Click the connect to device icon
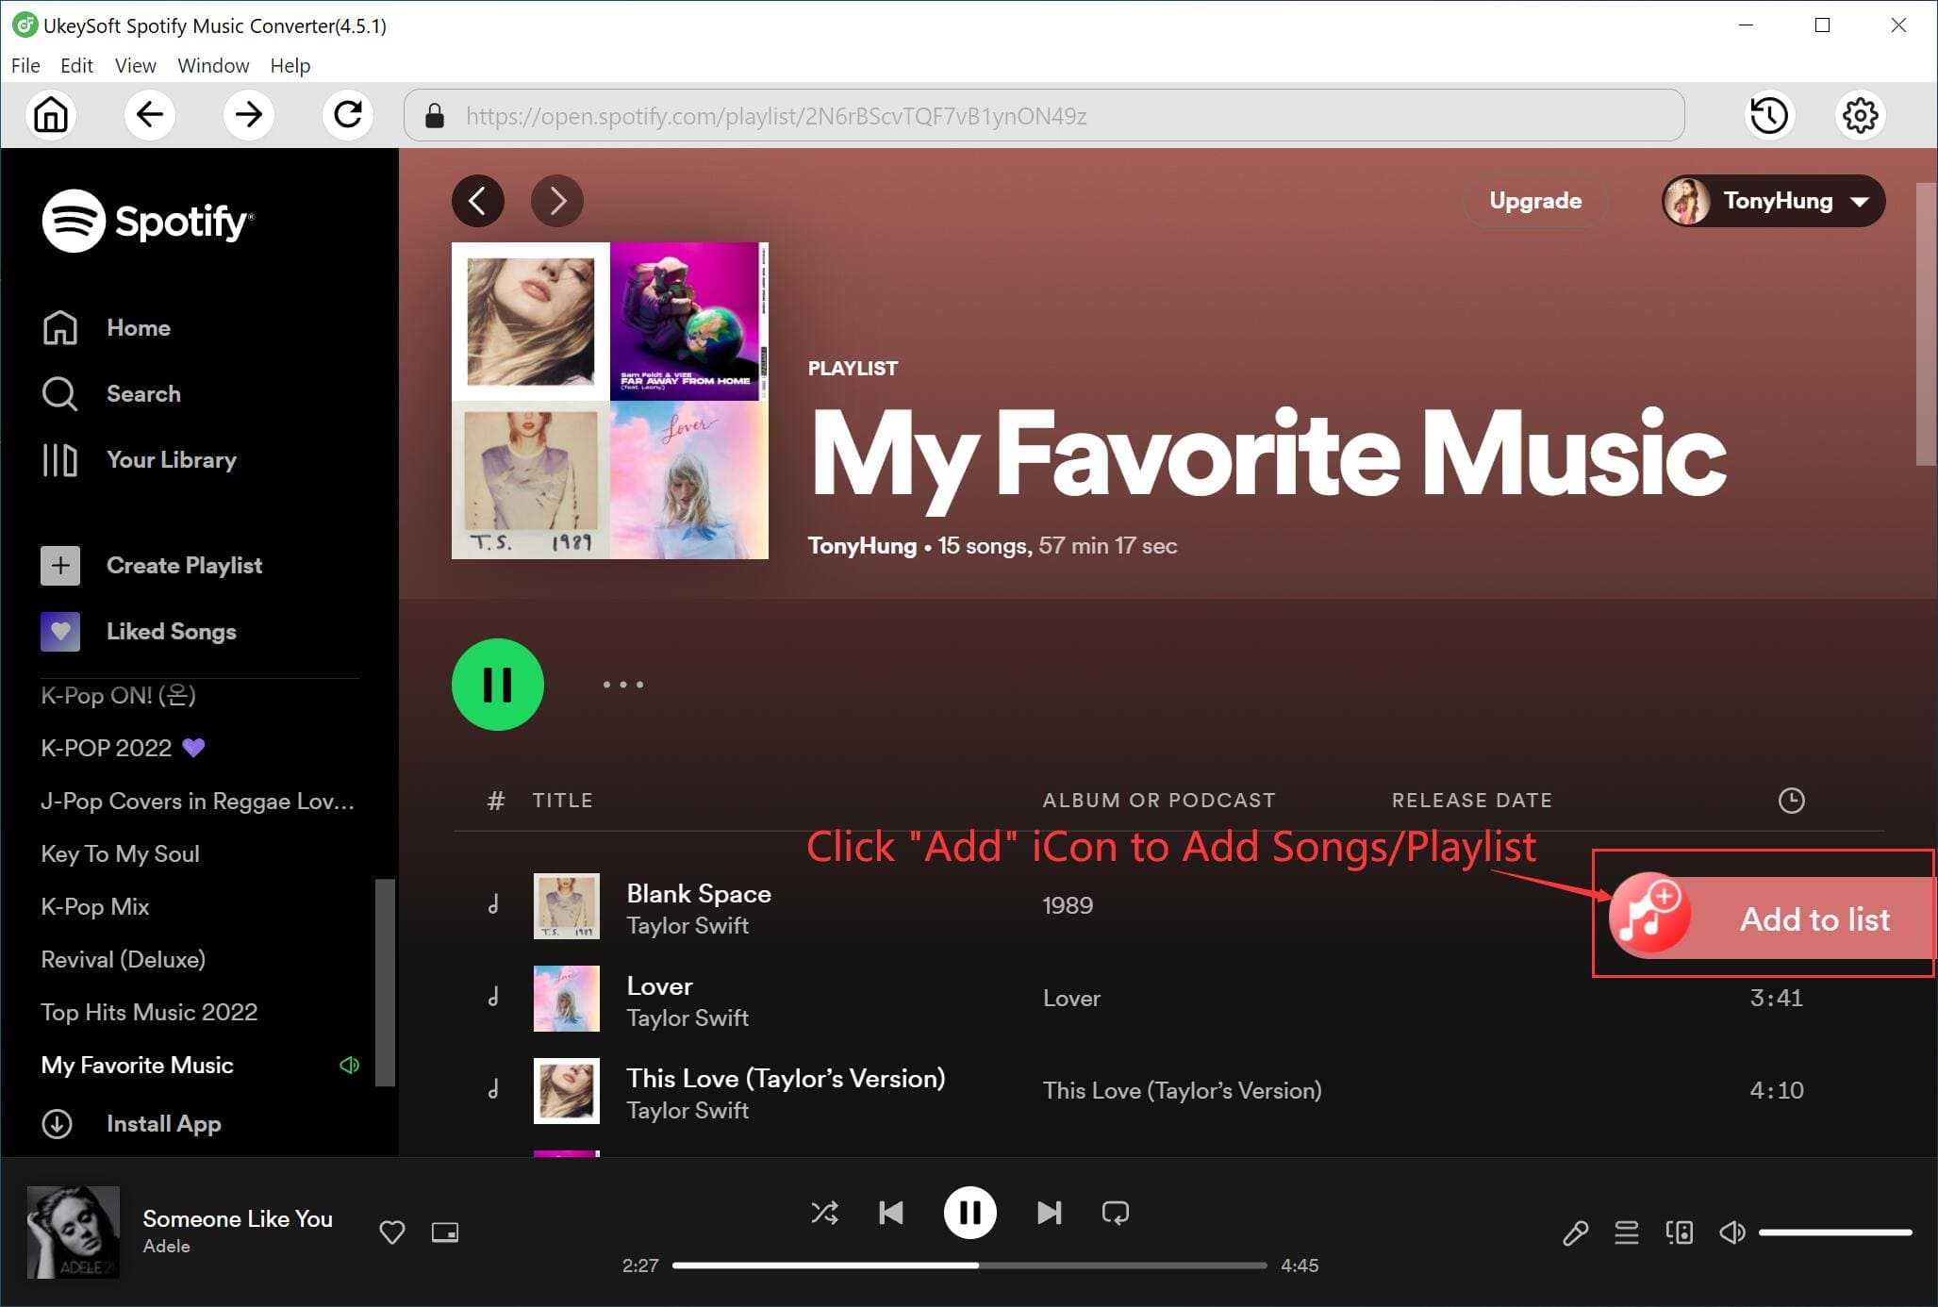Screen dimensions: 1938x1307 (1677, 1233)
